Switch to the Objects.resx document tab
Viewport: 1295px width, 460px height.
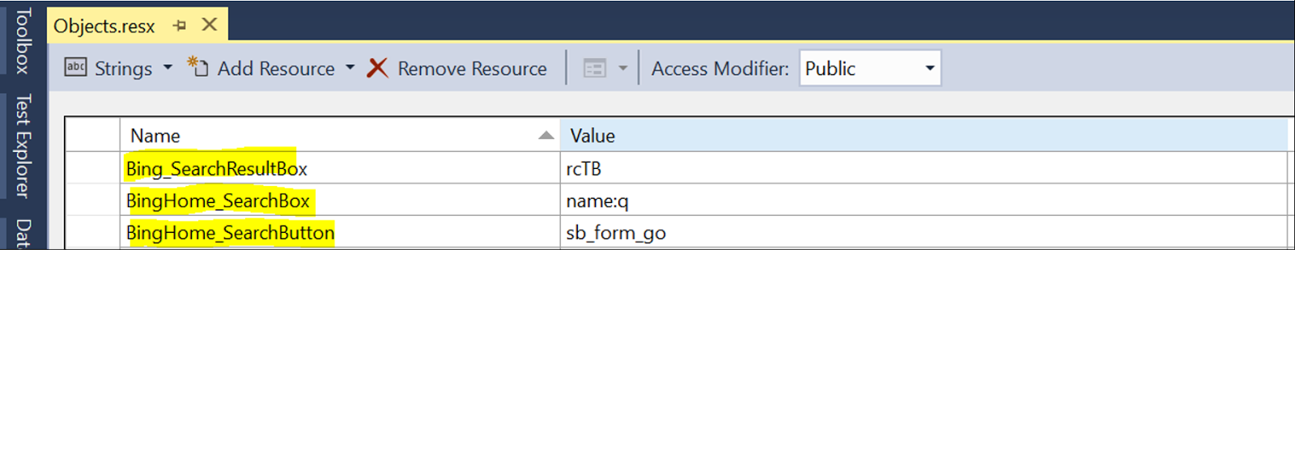[104, 26]
